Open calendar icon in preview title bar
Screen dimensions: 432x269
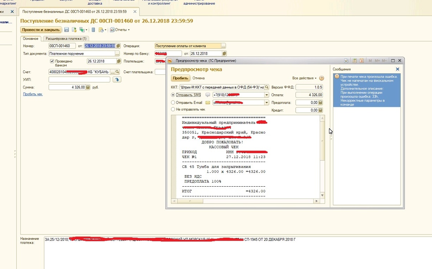(361, 61)
